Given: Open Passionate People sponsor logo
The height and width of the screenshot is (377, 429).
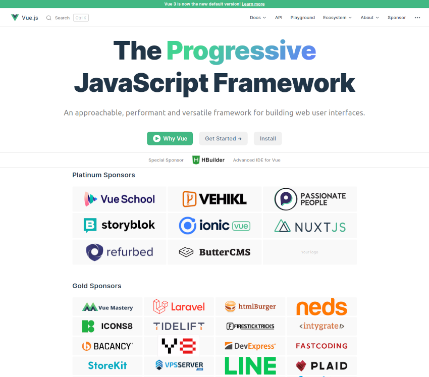Looking at the screenshot, I should [310, 199].
